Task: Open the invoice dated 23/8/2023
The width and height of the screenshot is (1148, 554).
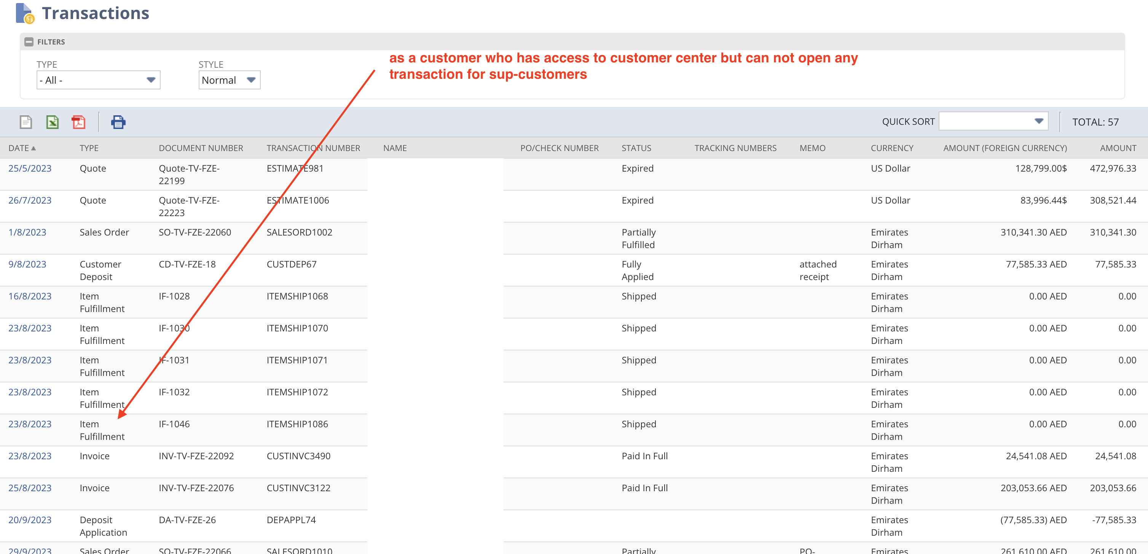Action: 29,455
